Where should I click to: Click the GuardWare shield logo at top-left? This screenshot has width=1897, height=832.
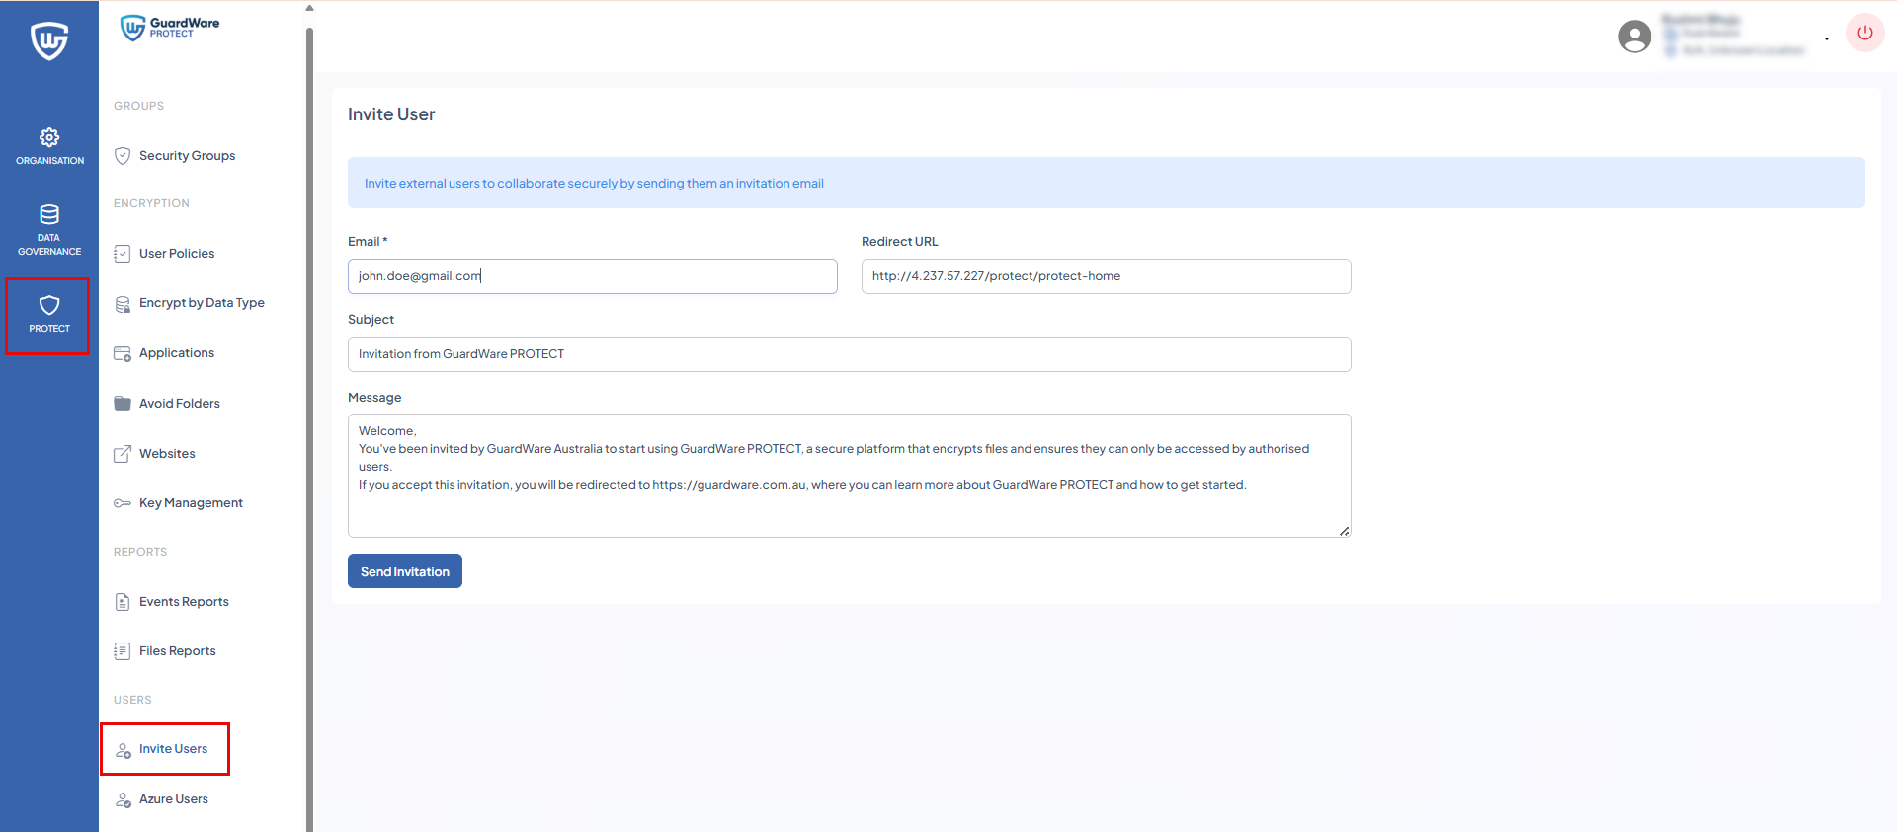[49, 40]
